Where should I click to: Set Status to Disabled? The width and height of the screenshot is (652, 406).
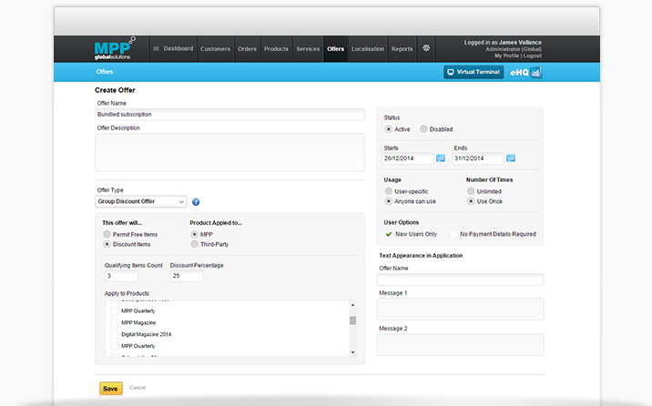[x=423, y=129]
